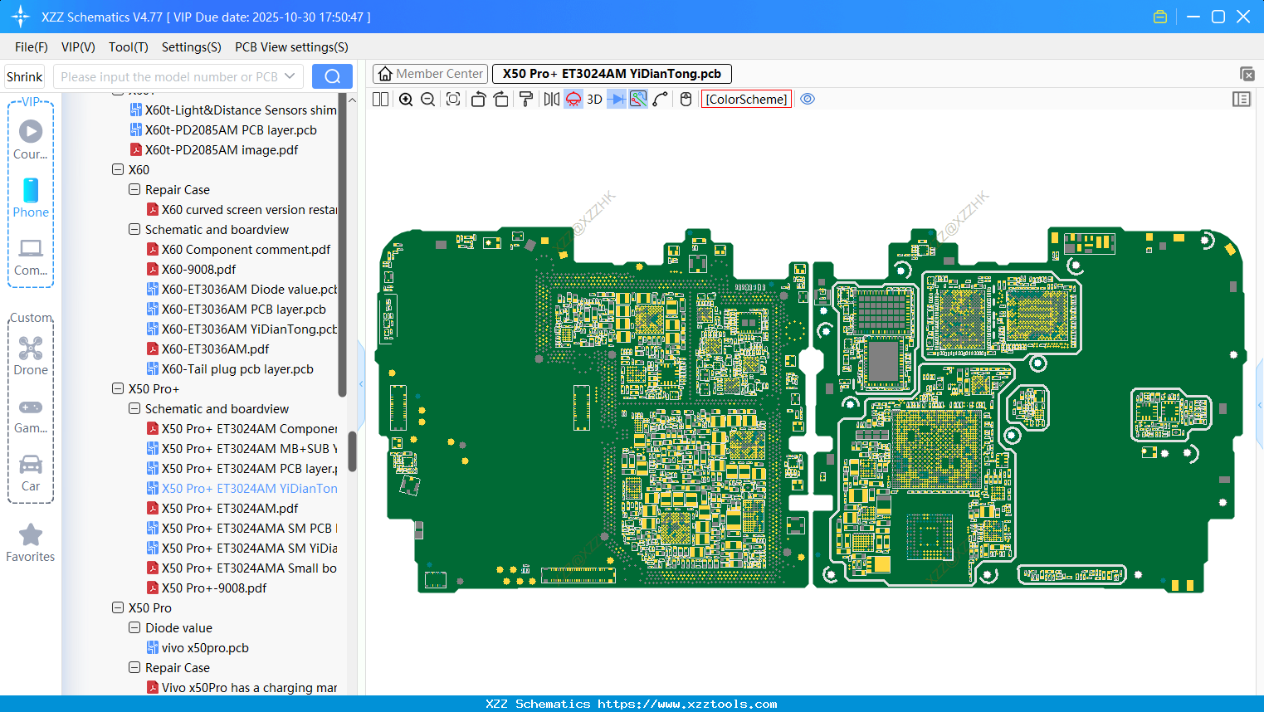Viewport: 1264px width, 712px height.
Task: Collapse the X60 Repair Case node
Action: coord(134,190)
